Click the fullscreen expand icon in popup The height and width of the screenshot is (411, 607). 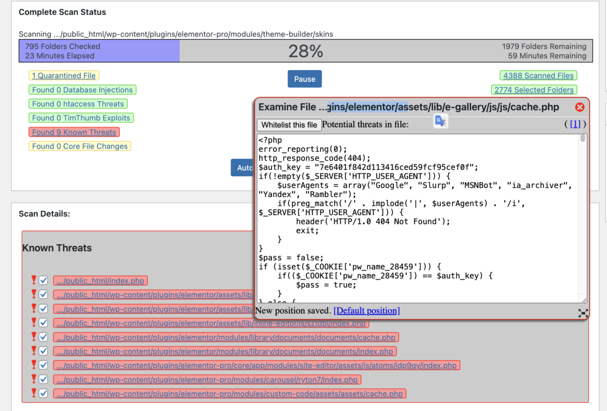(583, 313)
